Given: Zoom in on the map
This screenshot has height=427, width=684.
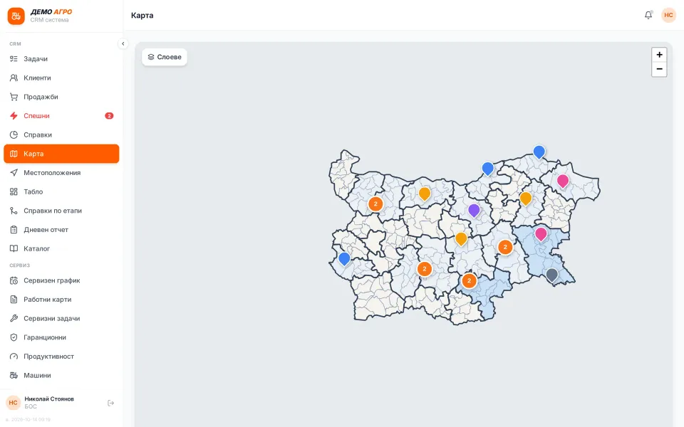Looking at the screenshot, I should pyautogui.click(x=659, y=55).
